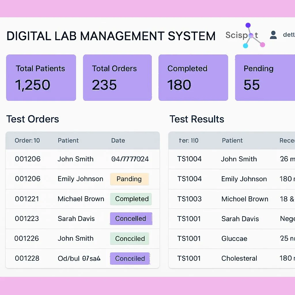
Task: Click the date 04/7777024
Action: pyautogui.click(x=130, y=159)
